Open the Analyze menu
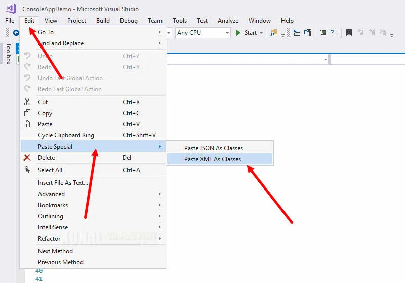 pos(228,21)
